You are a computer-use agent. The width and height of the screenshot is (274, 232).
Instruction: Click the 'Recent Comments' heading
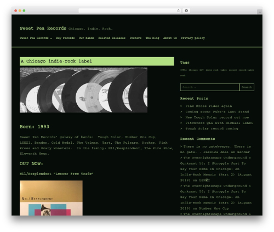click(x=197, y=139)
